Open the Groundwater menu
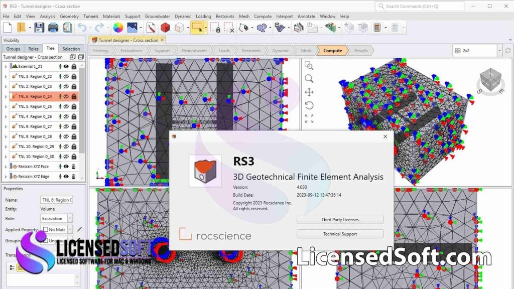The image size is (514, 289). 157,16
